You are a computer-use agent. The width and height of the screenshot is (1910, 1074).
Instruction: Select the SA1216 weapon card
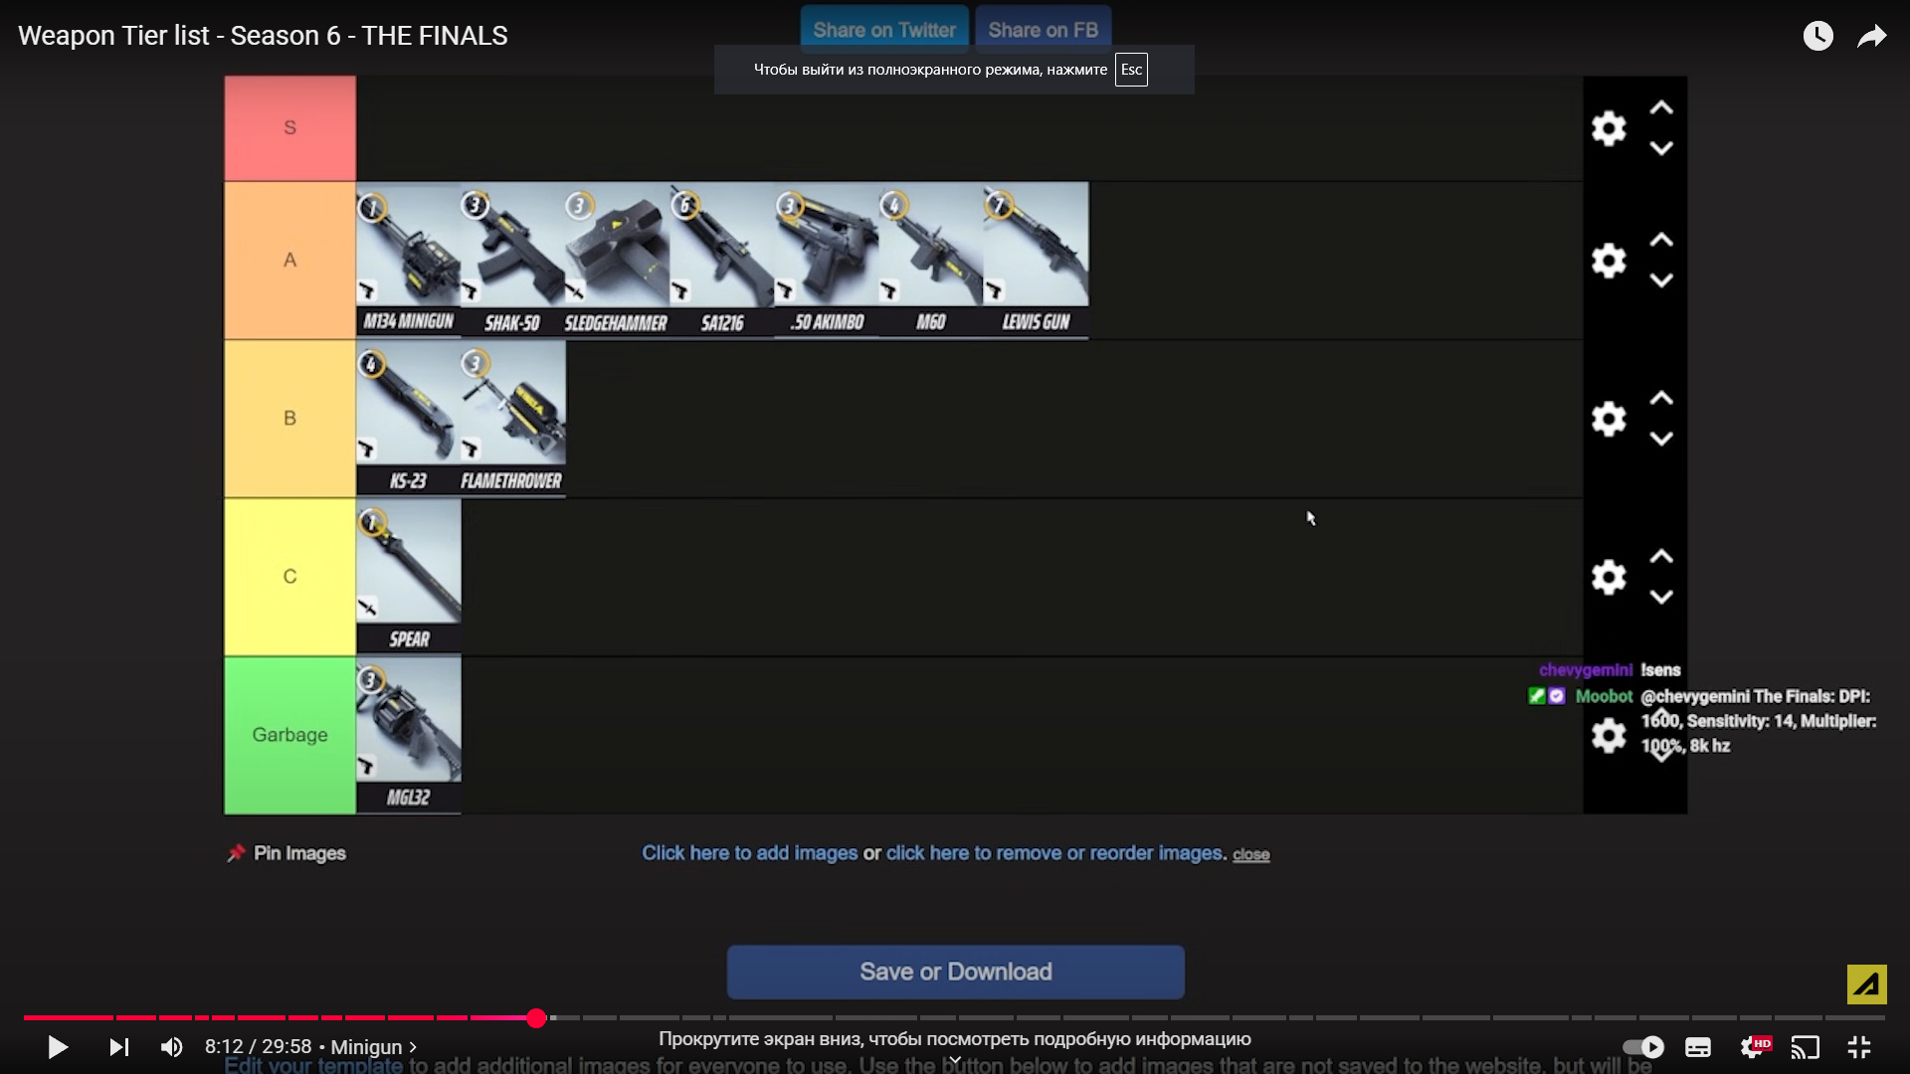click(x=722, y=261)
